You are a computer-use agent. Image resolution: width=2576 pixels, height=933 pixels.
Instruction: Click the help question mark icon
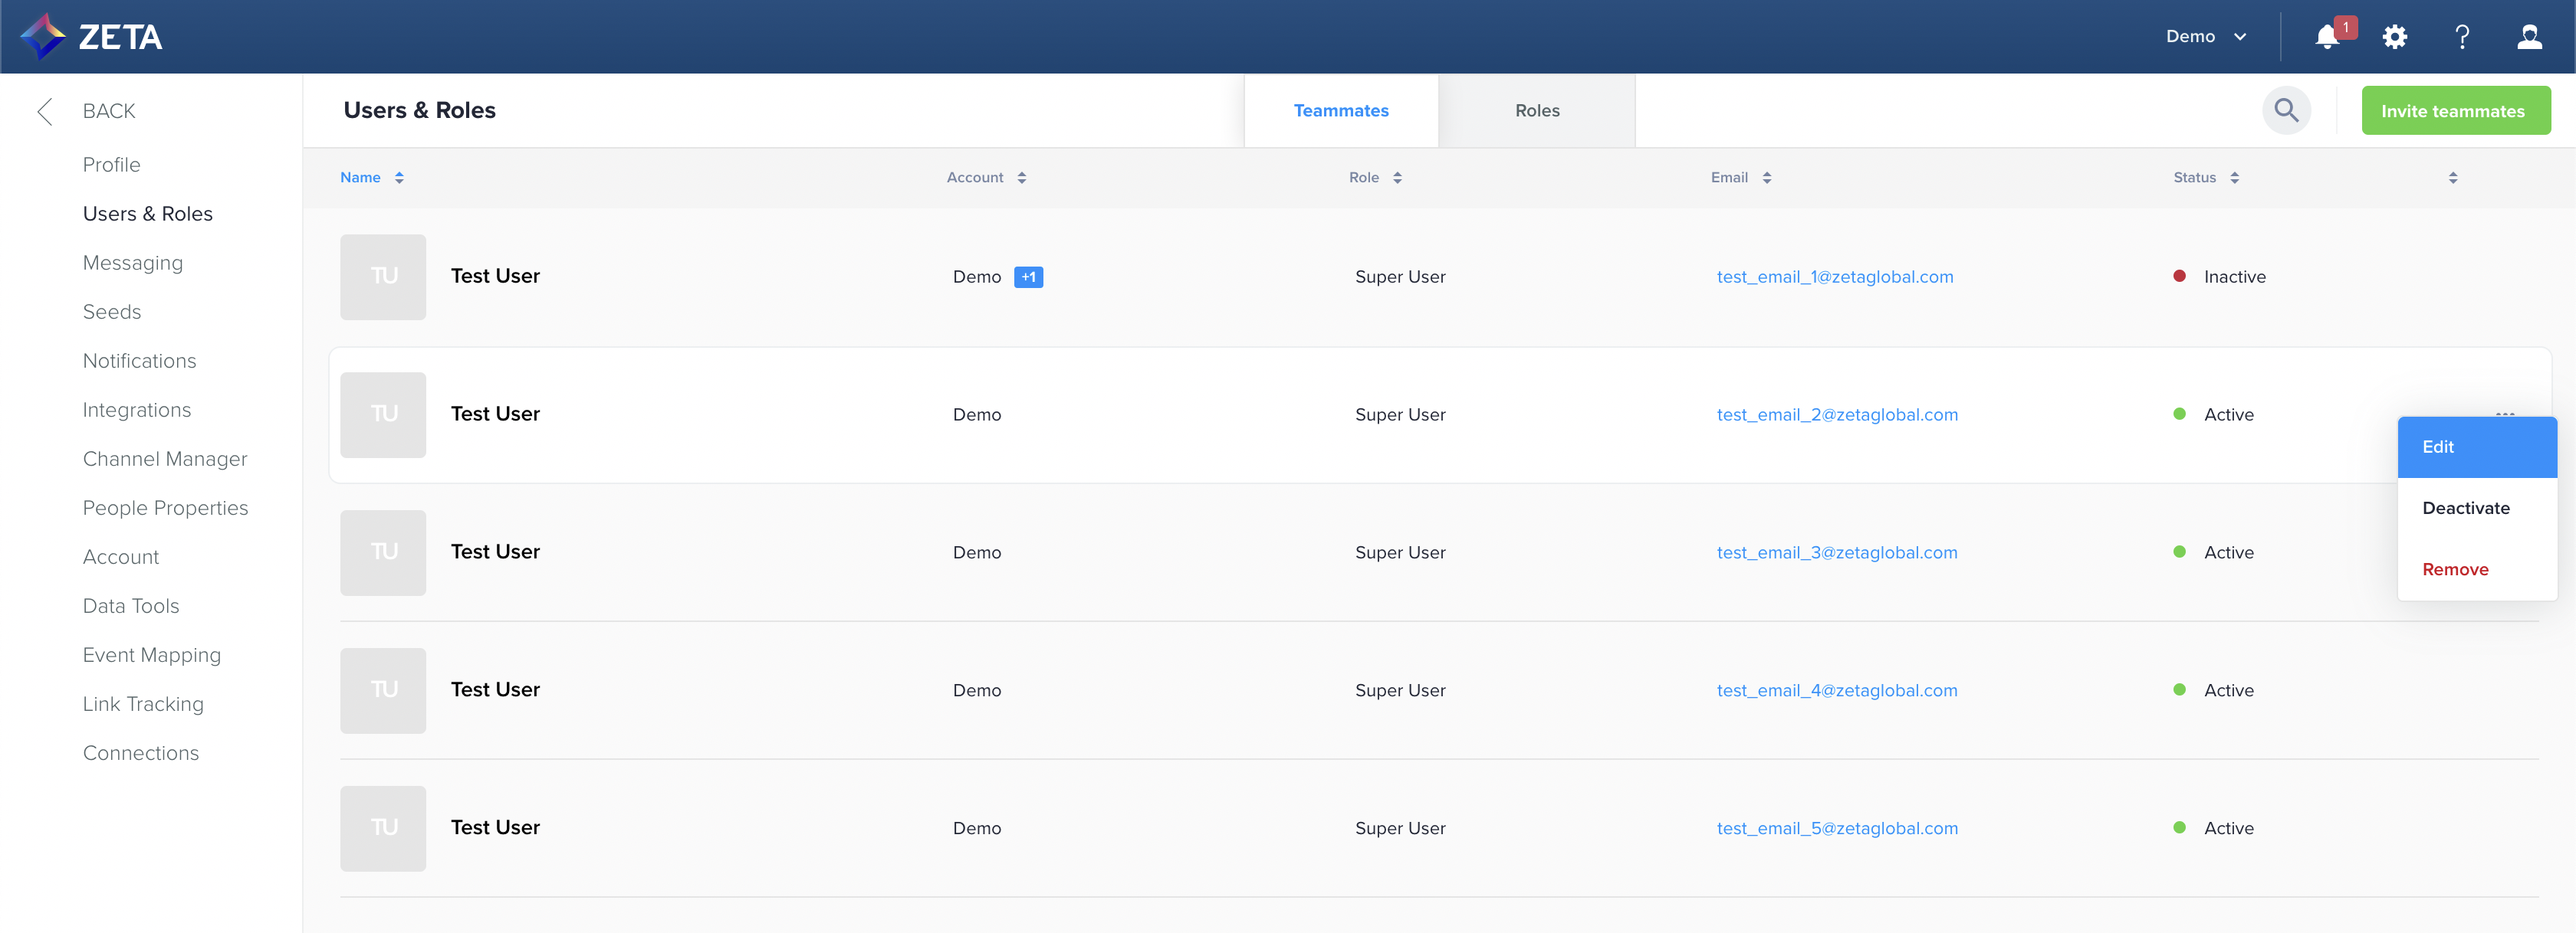(2462, 37)
